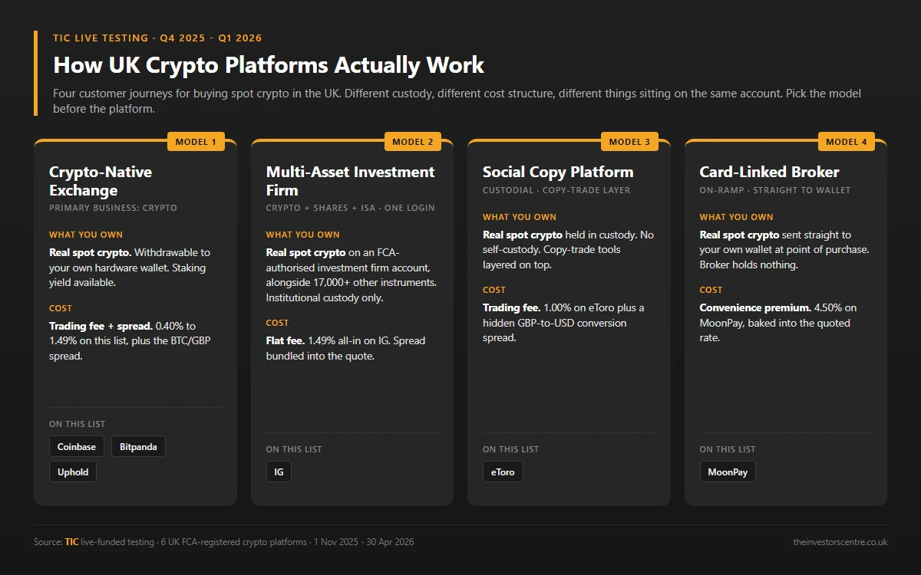921x575 pixels.
Task: Select the MODEL 3 badge
Action: (629, 142)
